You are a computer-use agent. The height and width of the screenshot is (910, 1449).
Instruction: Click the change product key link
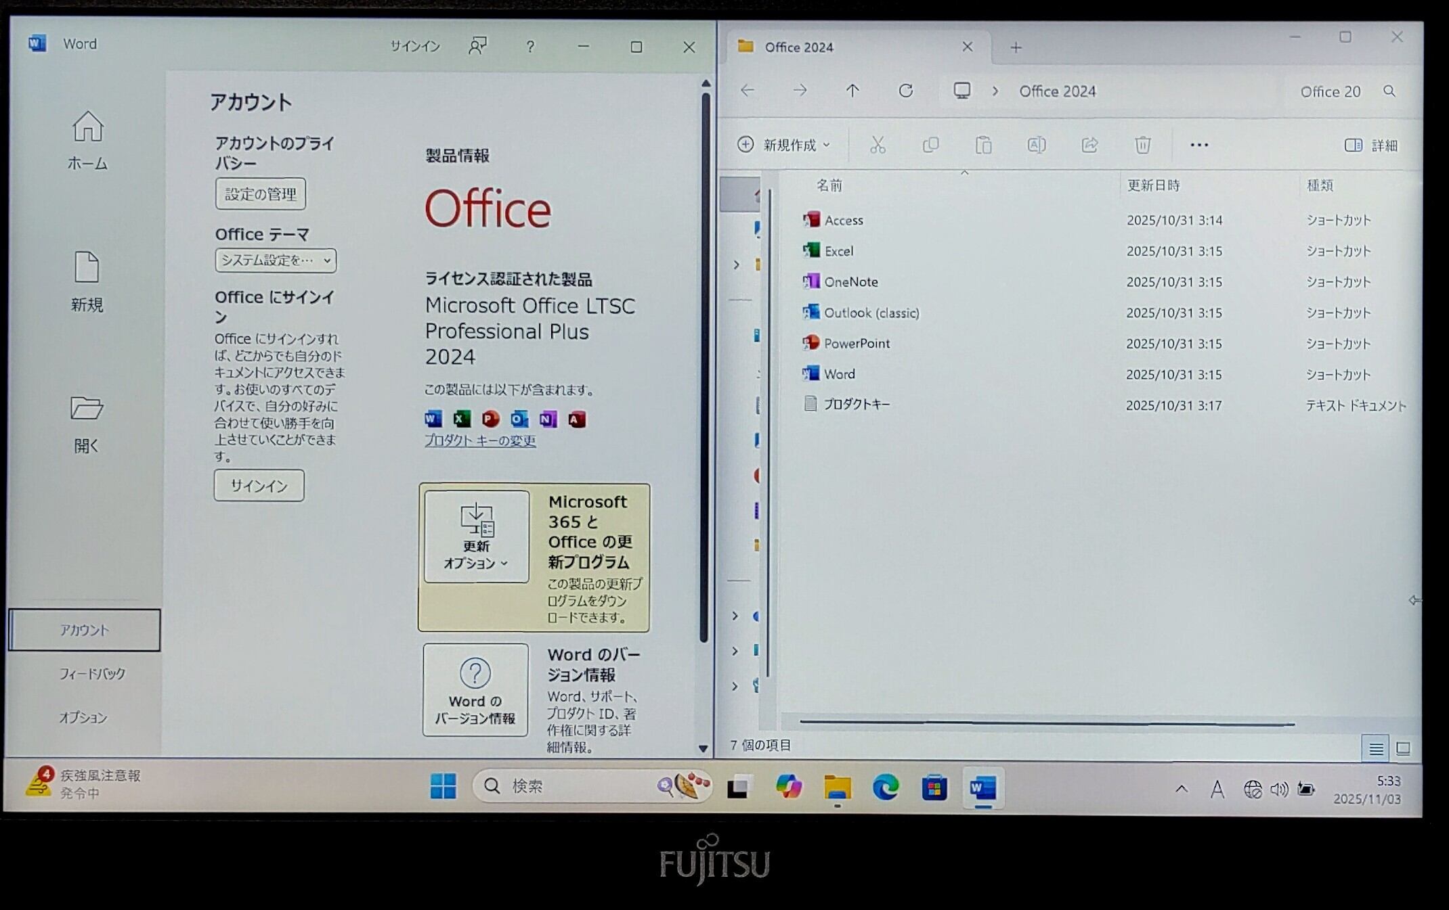[x=480, y=440]
